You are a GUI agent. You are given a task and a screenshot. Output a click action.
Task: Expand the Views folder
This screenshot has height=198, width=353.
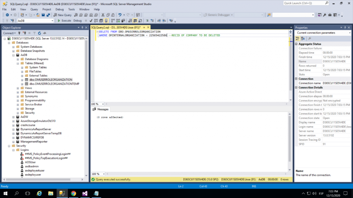click(18, 88)
